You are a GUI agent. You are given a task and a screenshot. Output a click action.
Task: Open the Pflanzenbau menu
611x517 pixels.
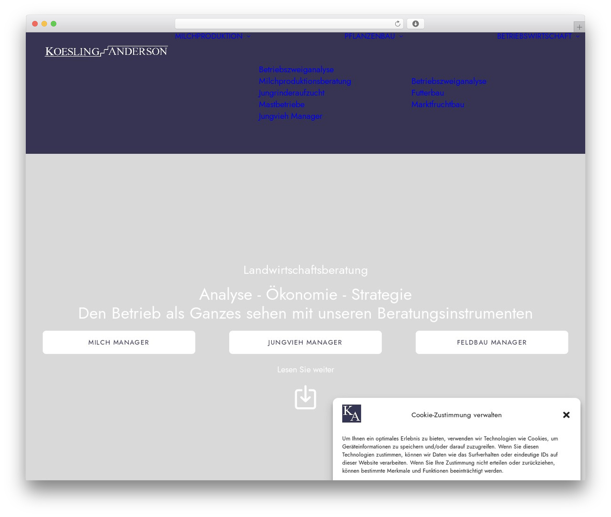pos(369,36)
